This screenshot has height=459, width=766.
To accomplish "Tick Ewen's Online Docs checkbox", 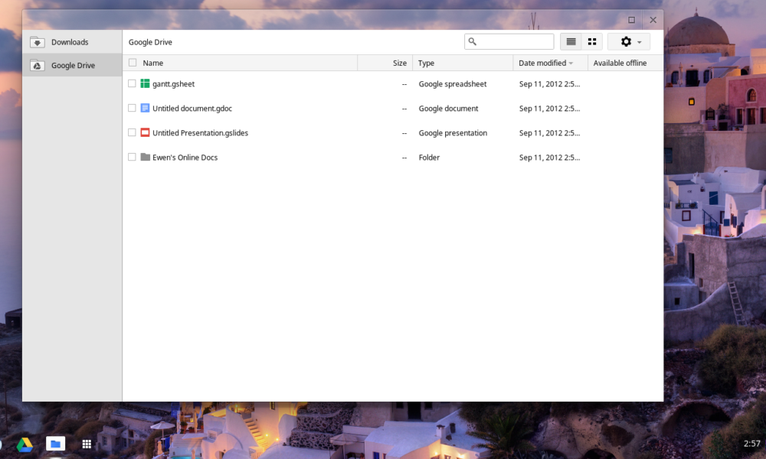I will [x=132, y=157].
